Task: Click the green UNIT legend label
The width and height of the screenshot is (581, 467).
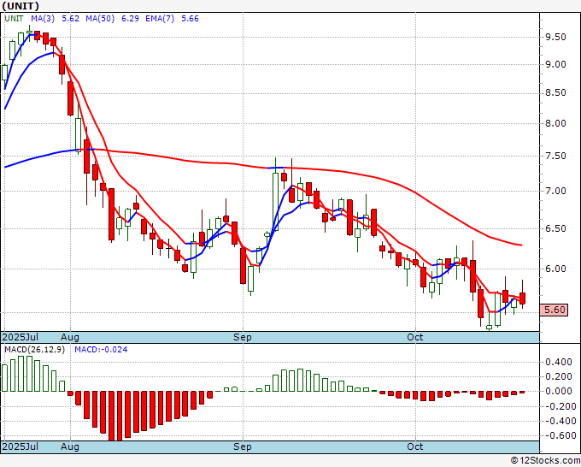Action: [14, 19]
